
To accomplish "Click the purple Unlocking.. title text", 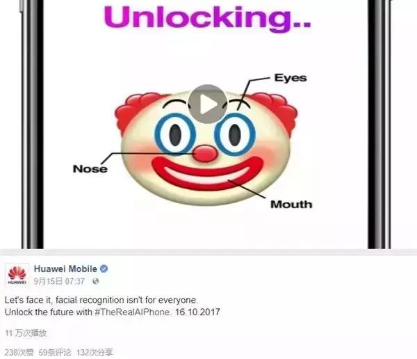I will pos(207,18).
